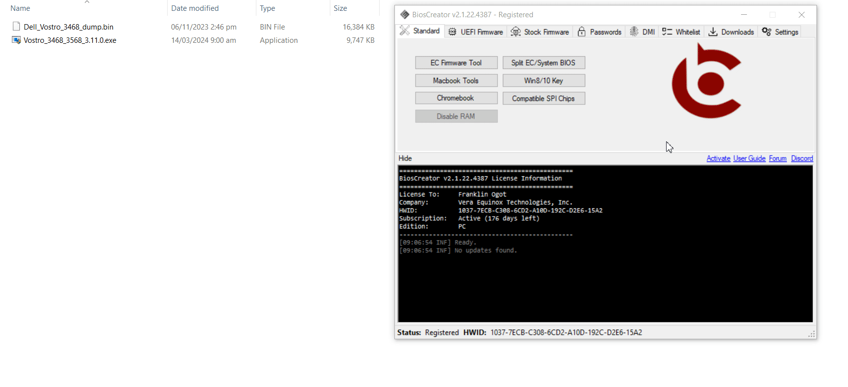The width and height of the screenshot is (848, 387).
Task: Click the Win8/10 Key button
Action: [x=543, y=81]
